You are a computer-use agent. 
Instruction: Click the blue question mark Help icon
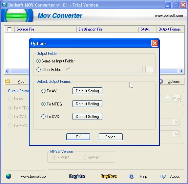pos(132,176)
